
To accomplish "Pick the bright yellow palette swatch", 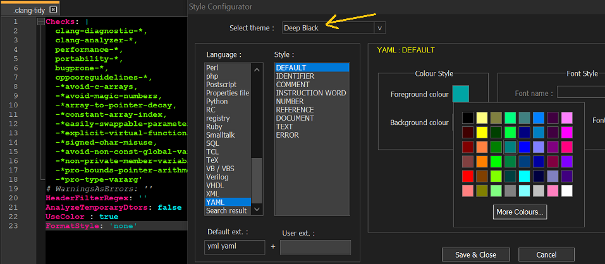I will [482, 133].
